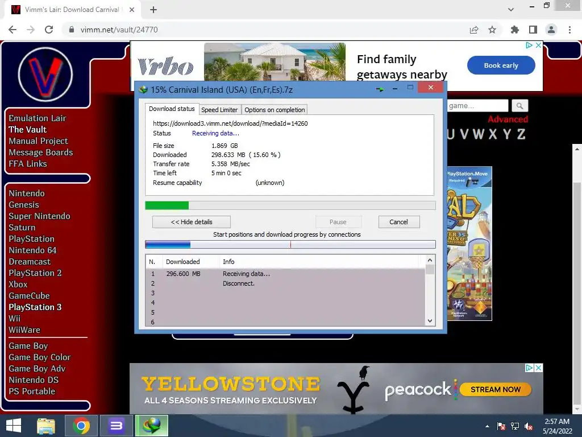Viewport: 582px width, 437px height.
Task: Click the Vimm's Lair V logo
Action: click(x=45, y=75)
